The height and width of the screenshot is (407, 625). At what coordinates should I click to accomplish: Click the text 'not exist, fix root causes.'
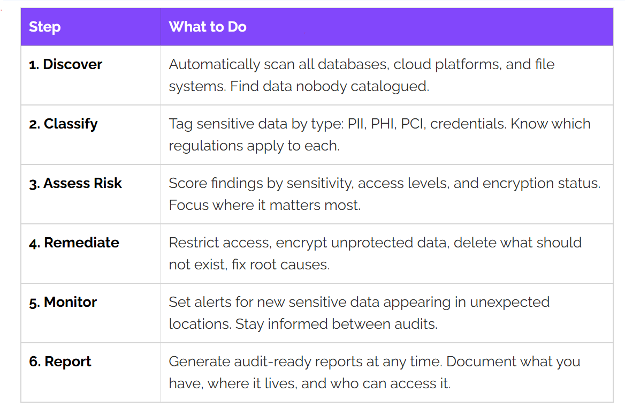pos(249,265)
